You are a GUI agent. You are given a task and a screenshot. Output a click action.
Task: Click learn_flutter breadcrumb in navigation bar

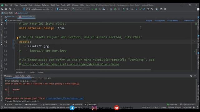(7, 13)
